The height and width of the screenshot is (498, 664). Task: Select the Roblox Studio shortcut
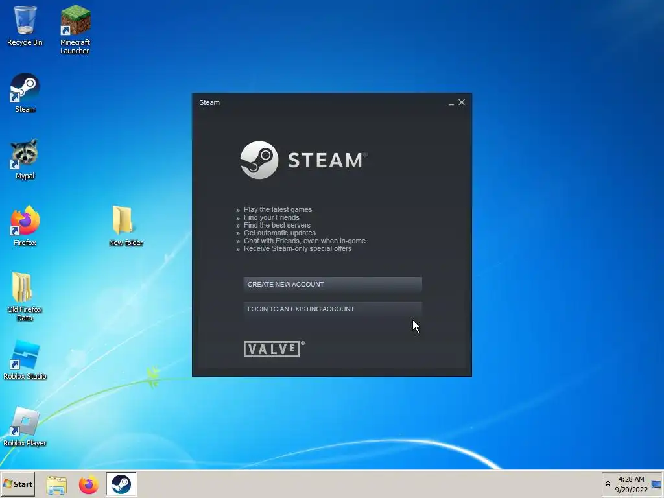pos(25,359)
